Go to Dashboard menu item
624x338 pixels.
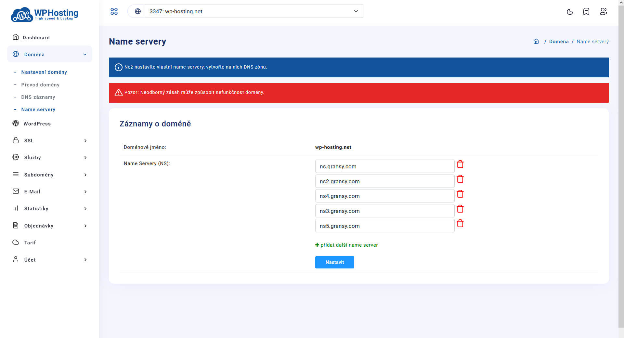pyautogui.click(x=36, y=38)
